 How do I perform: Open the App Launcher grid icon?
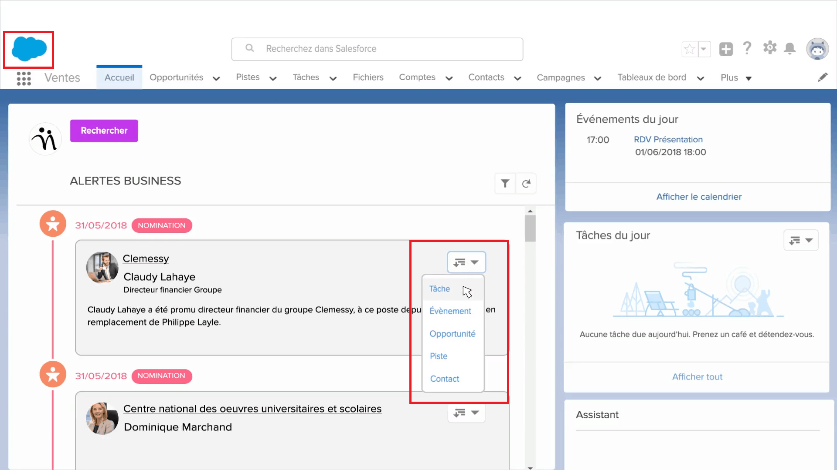point(24,78)
